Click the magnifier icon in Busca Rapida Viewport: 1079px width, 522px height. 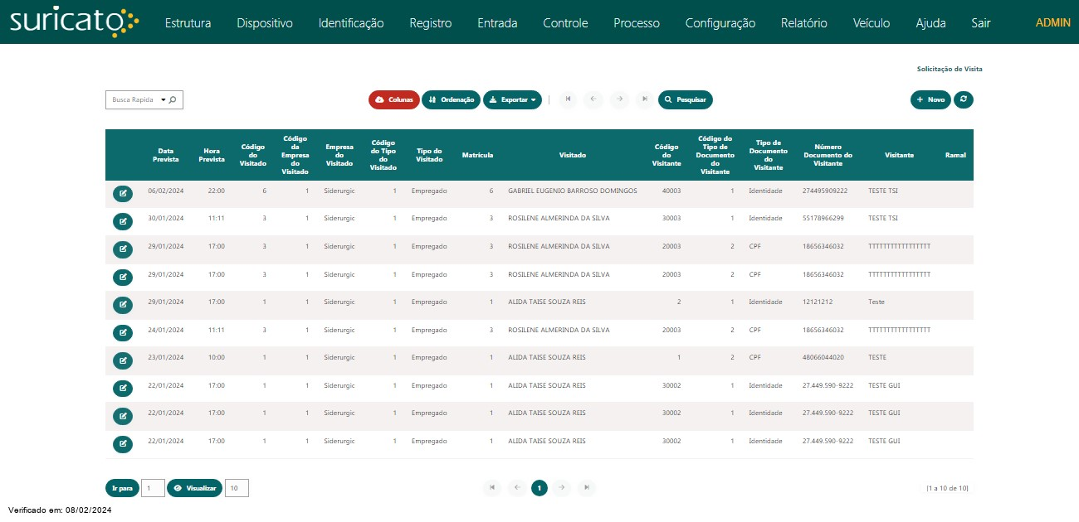(x=173, y=100)
